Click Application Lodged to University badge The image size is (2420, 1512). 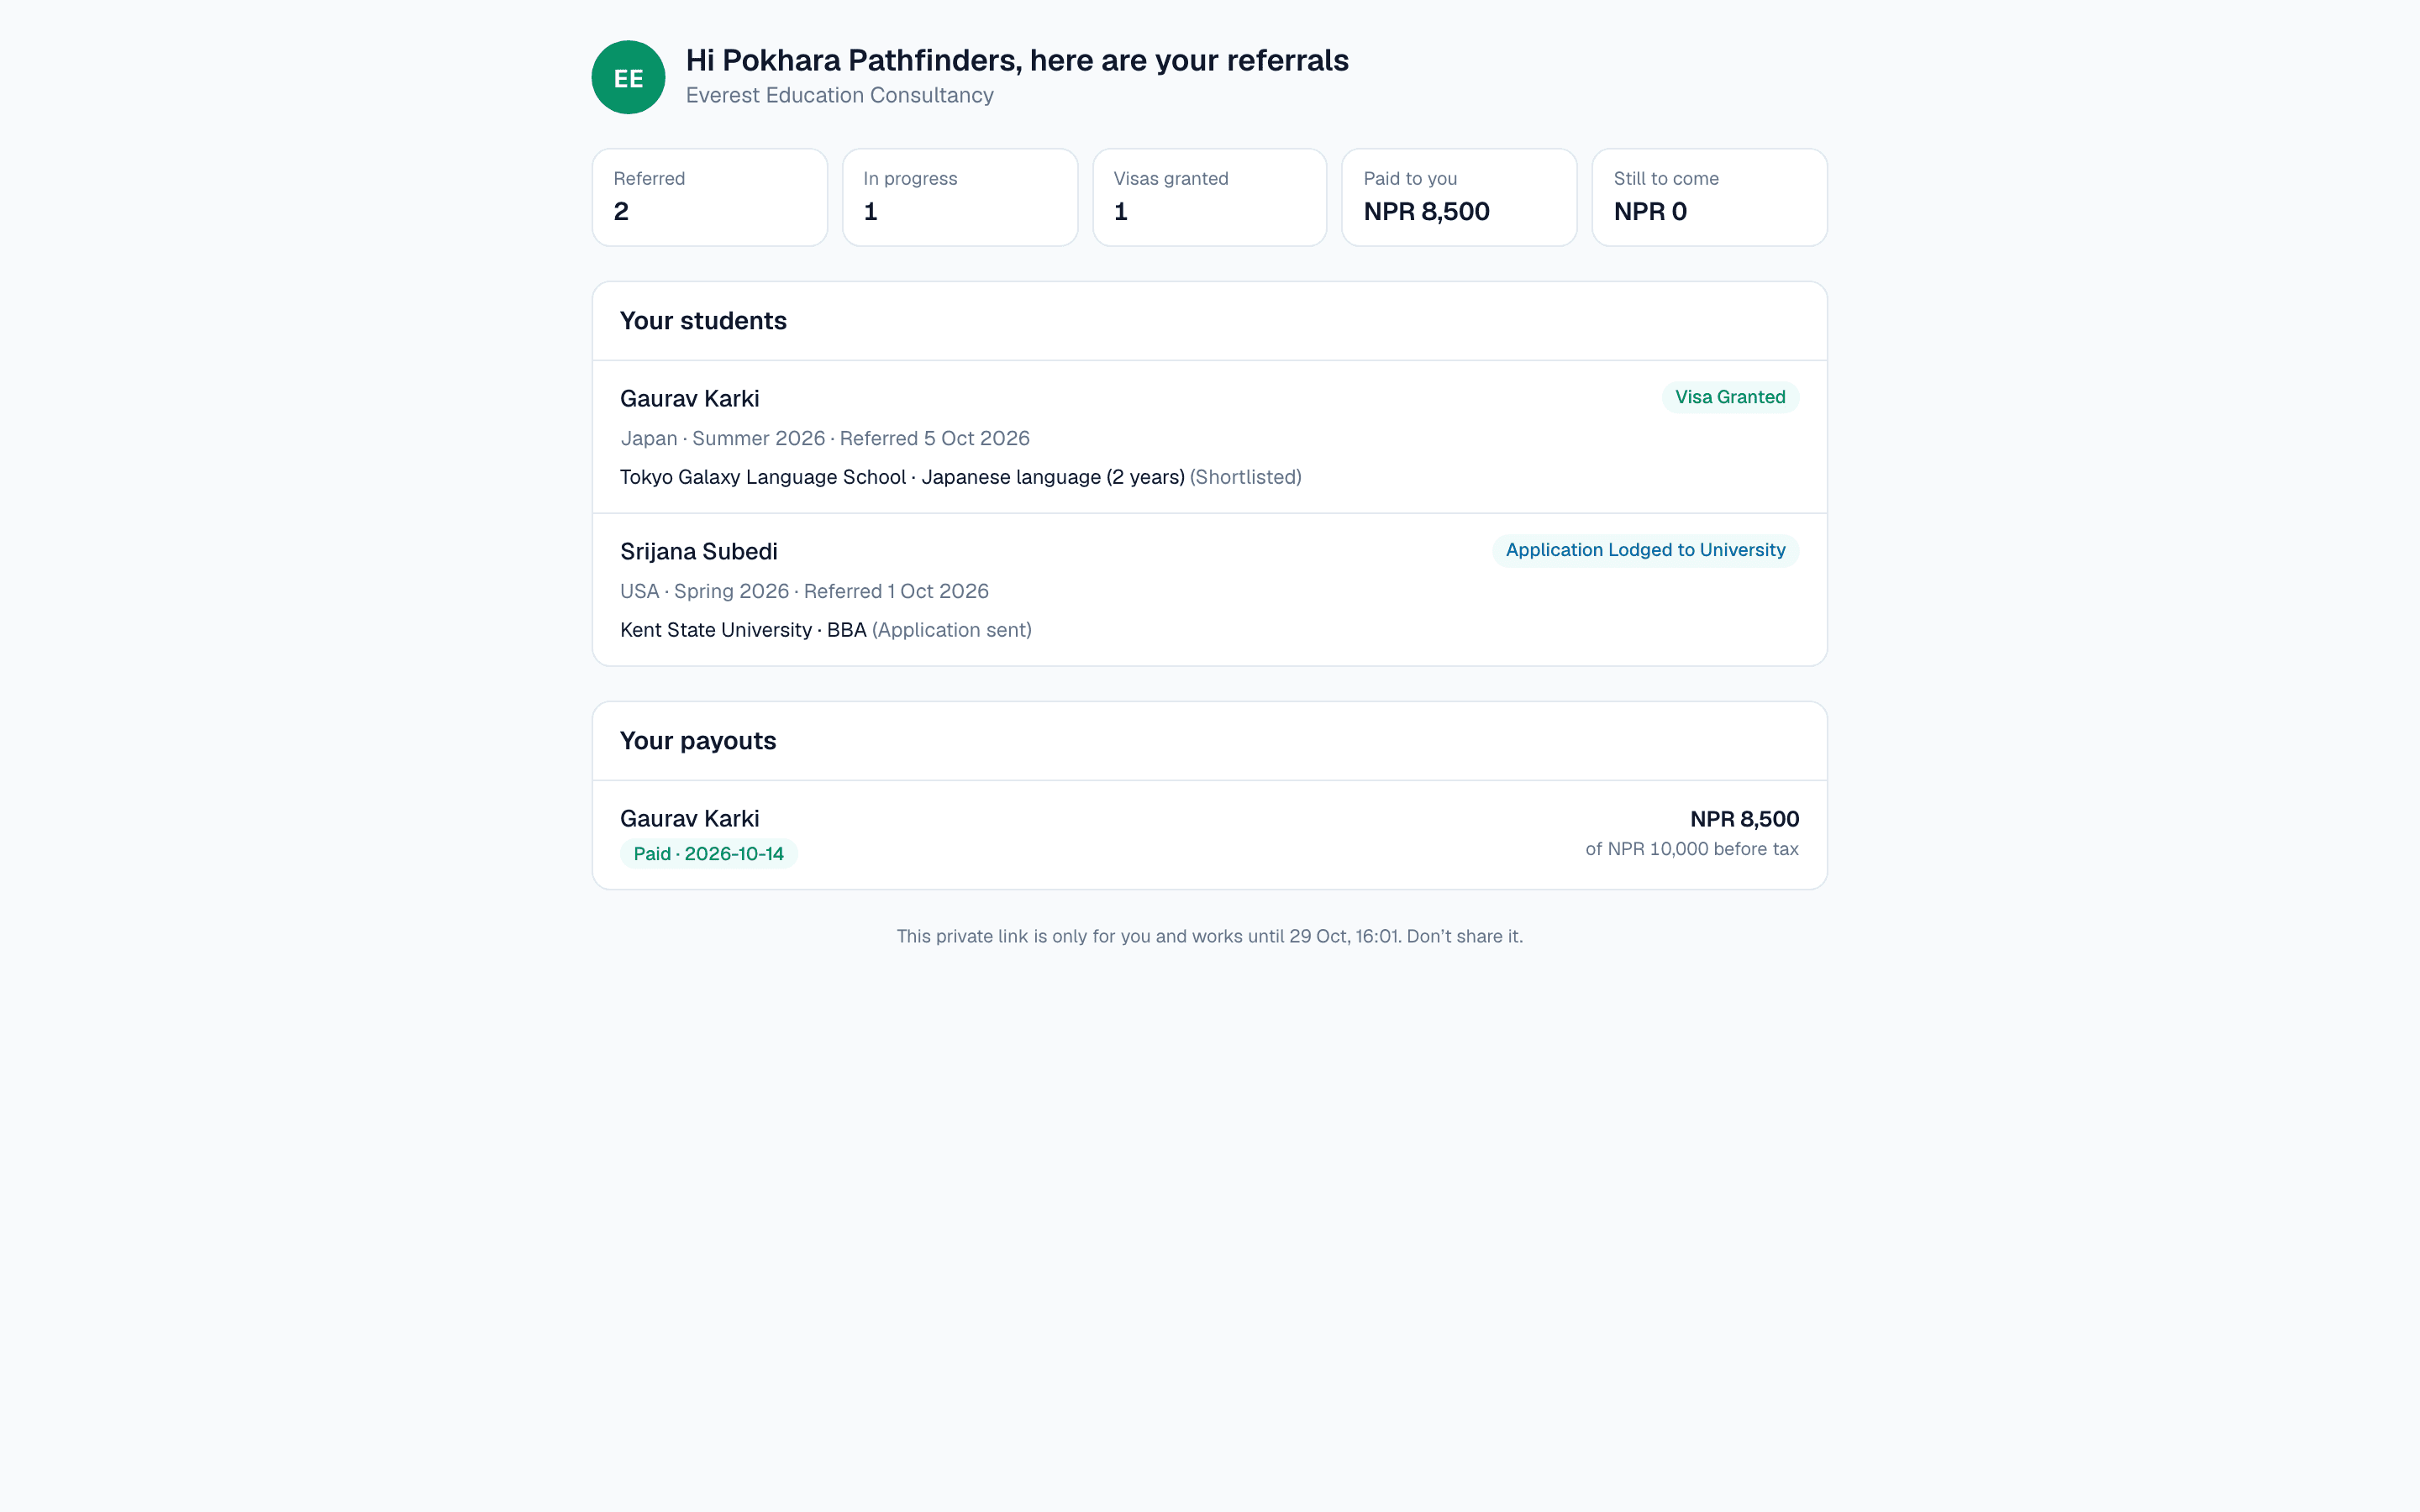coord(1645,550)
